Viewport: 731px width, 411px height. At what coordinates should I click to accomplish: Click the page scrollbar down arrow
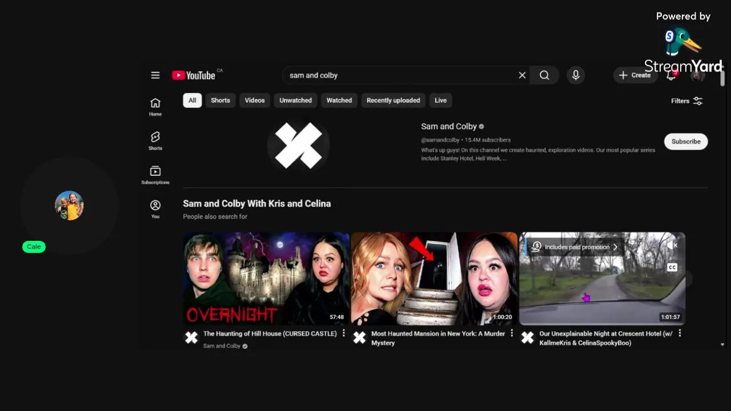722,345
